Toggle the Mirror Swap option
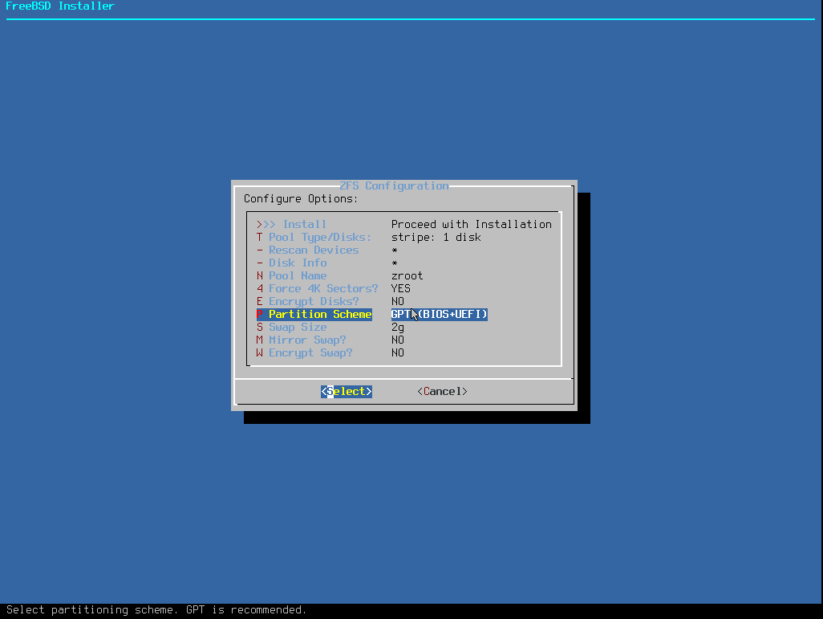 pos(307,340)
